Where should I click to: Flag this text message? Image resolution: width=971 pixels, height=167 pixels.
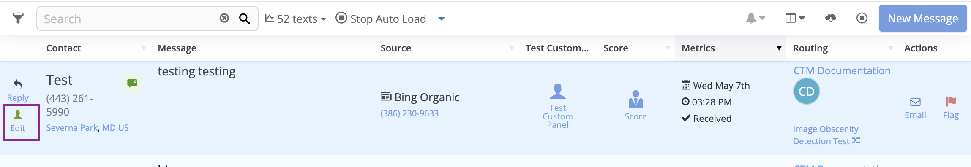pyautogui.click(x=951, y=108)
